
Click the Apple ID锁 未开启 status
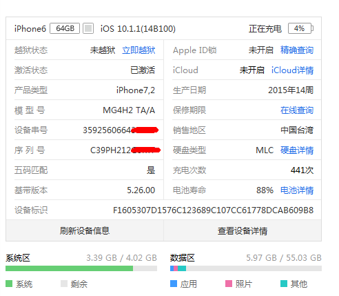pyautogui.click(x=261, y=50)
